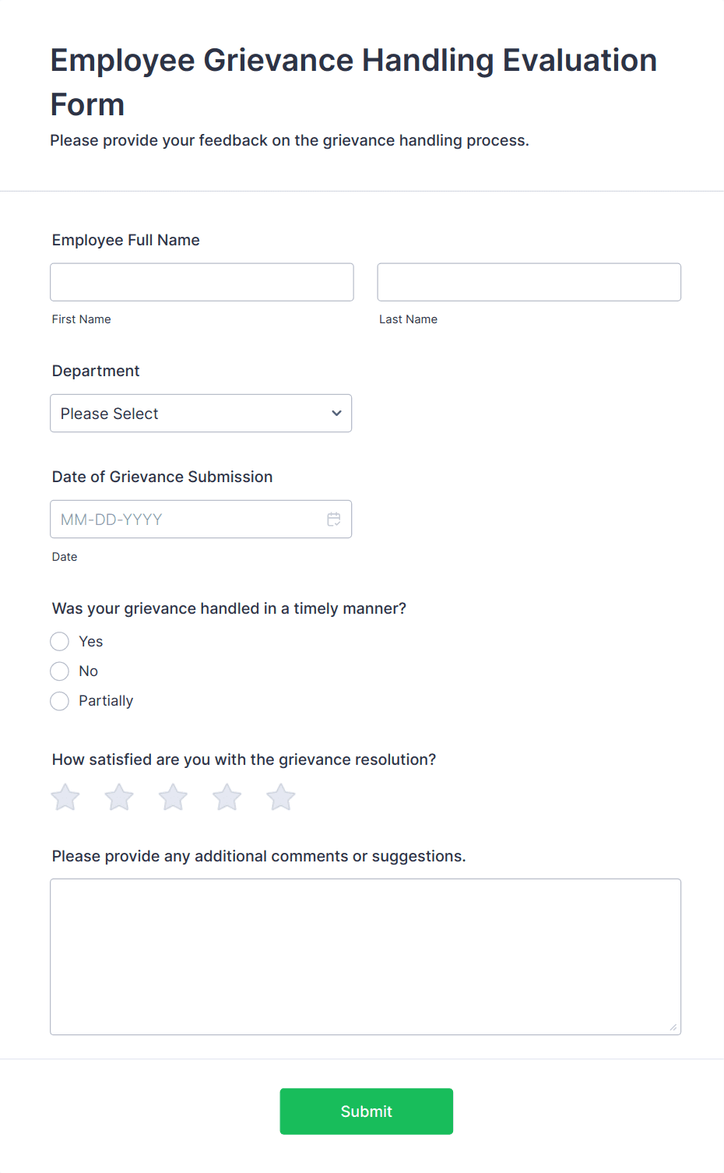
Task: Click the calendar icon in the date field
Action: (333, 519)
